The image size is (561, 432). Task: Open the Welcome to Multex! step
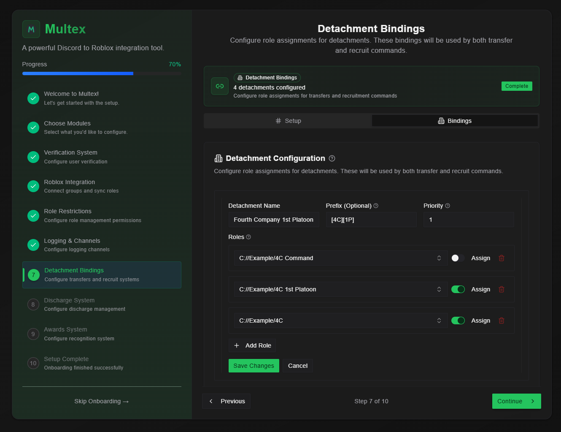click(102, 98)
